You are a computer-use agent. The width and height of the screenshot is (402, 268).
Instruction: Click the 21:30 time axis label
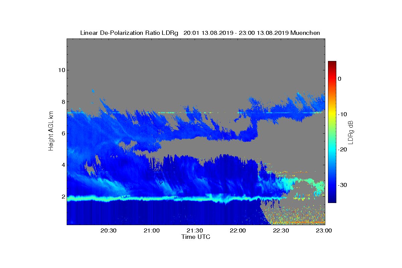[195, 230]
